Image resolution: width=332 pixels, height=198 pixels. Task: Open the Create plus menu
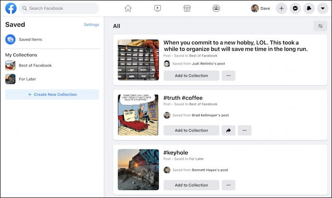281,8
